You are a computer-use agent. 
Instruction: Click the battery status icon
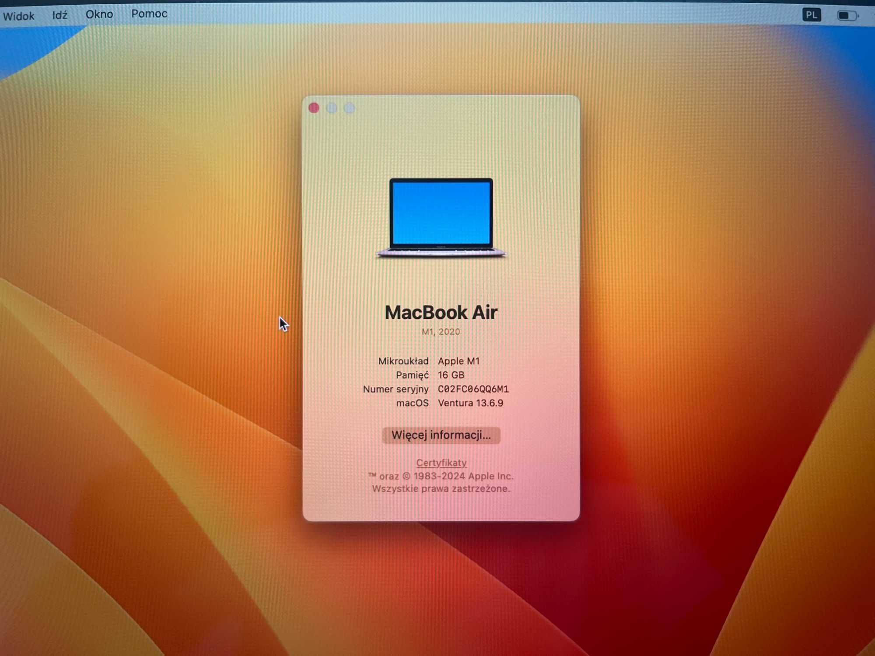point(847,16)
